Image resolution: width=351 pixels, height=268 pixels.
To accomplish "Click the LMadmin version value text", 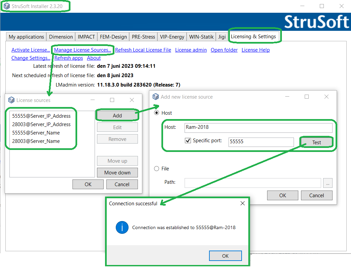I will (x=139, y=85).
